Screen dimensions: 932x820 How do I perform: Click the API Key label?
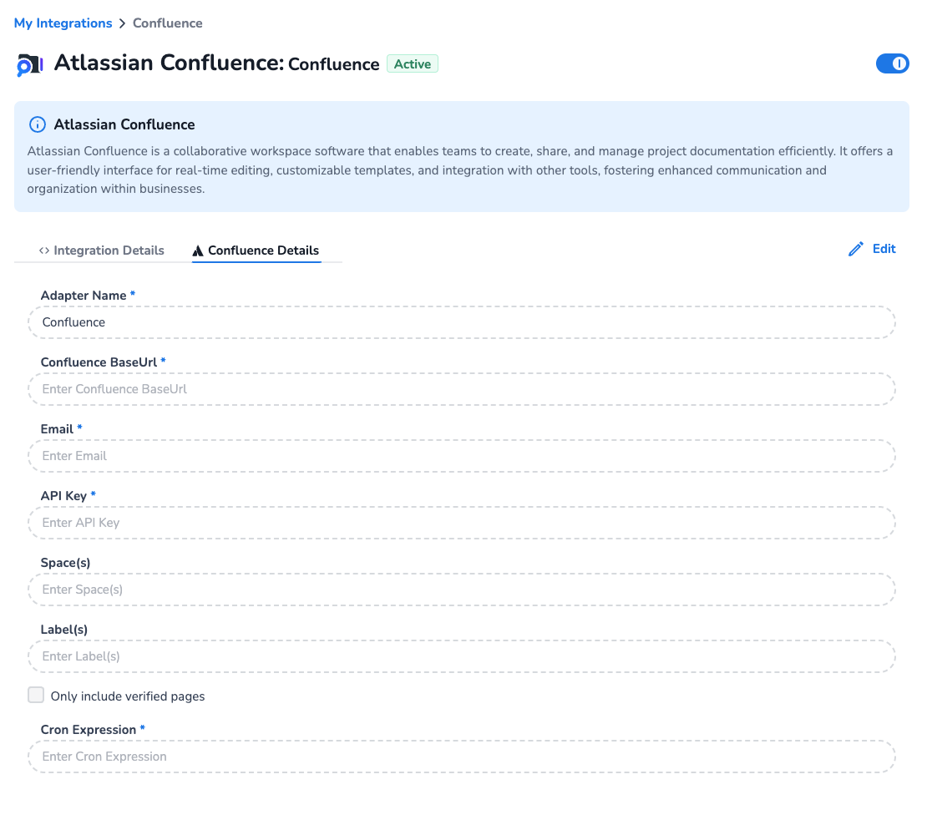63,496
